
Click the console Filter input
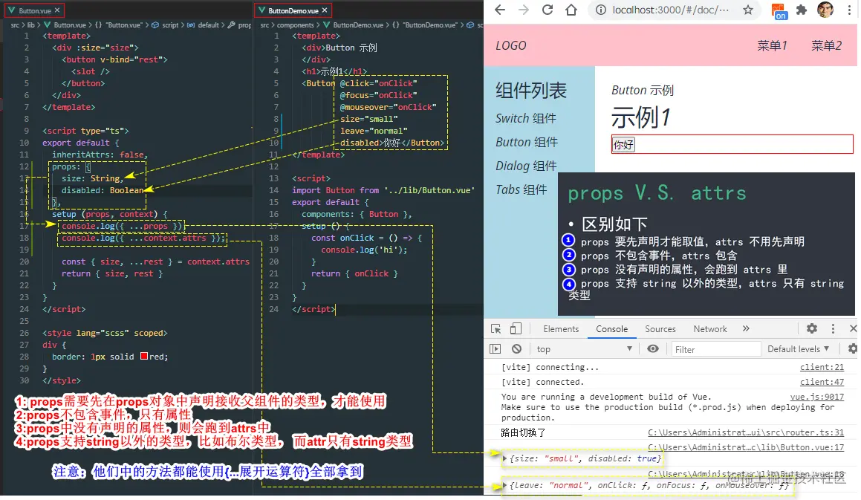tap(716, 349)
